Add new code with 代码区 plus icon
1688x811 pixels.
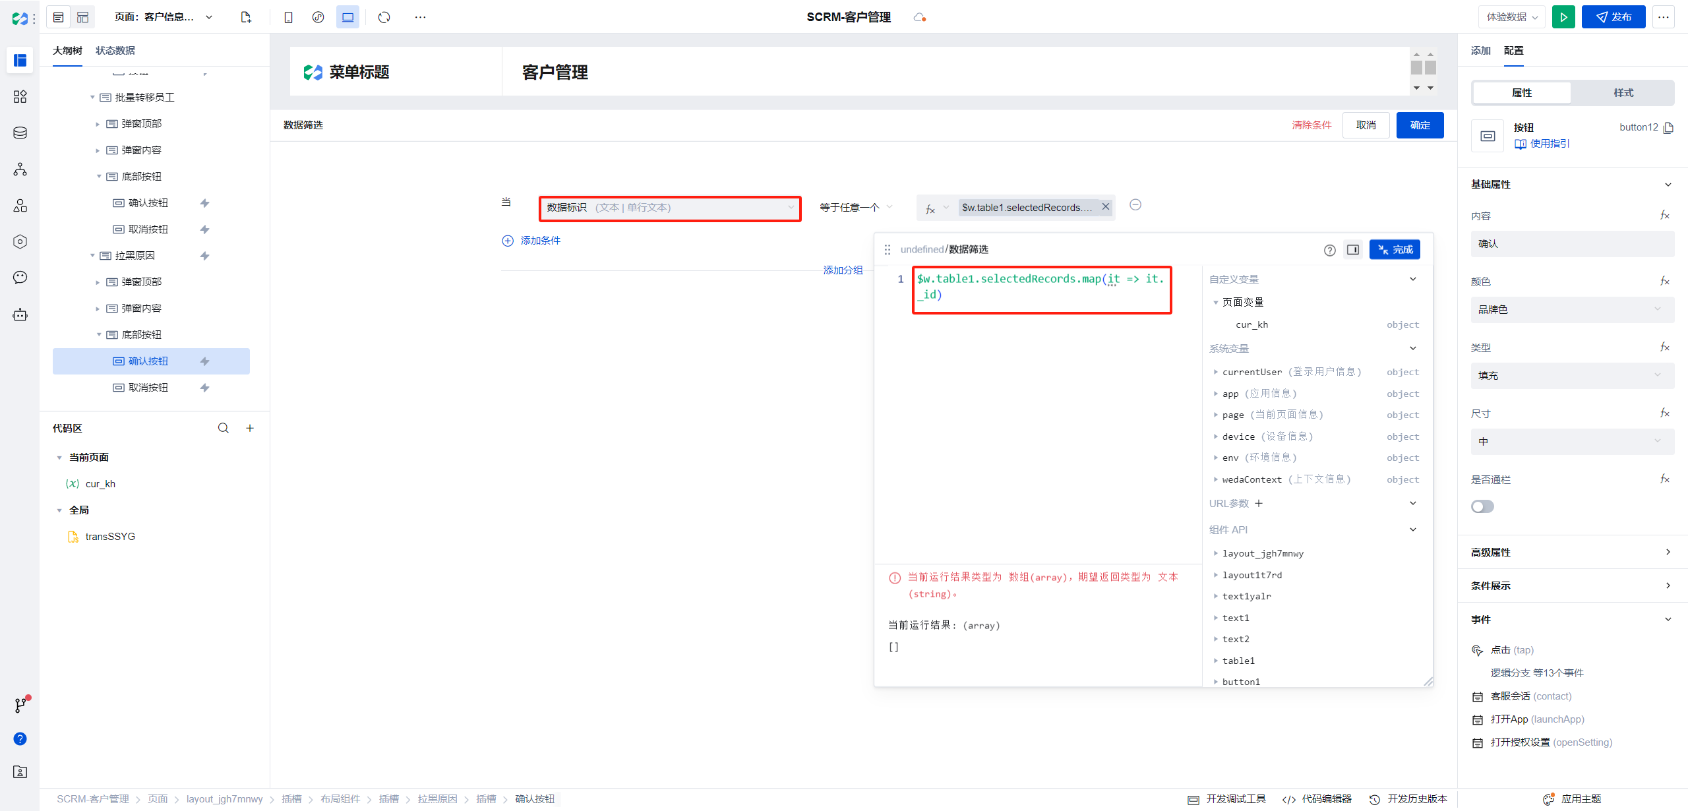pos(250,429)
